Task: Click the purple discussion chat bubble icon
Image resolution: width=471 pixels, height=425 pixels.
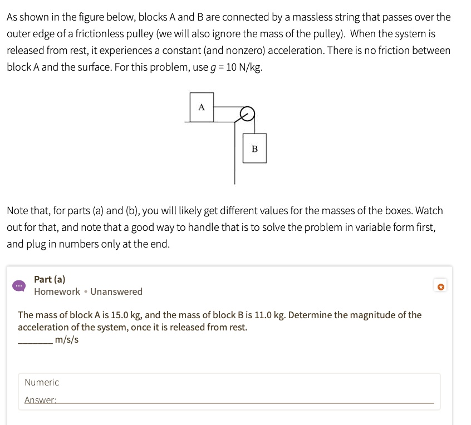Action: pyautogui.click(x=19, y=285)
